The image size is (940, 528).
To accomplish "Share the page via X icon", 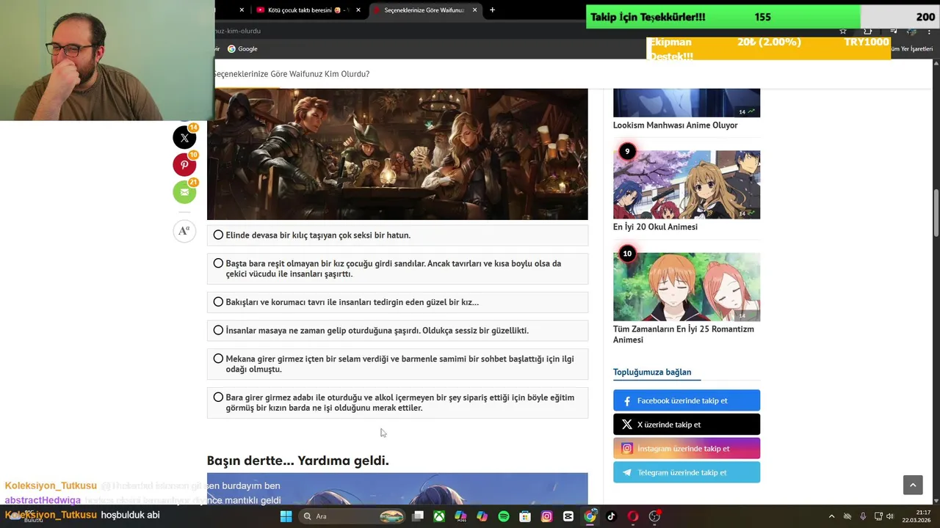I will click(184, 138).
